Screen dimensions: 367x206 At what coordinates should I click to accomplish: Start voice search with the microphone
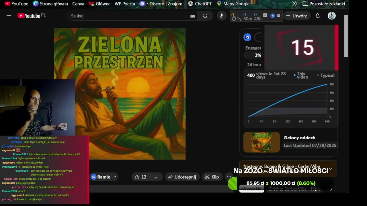[222, 16]
